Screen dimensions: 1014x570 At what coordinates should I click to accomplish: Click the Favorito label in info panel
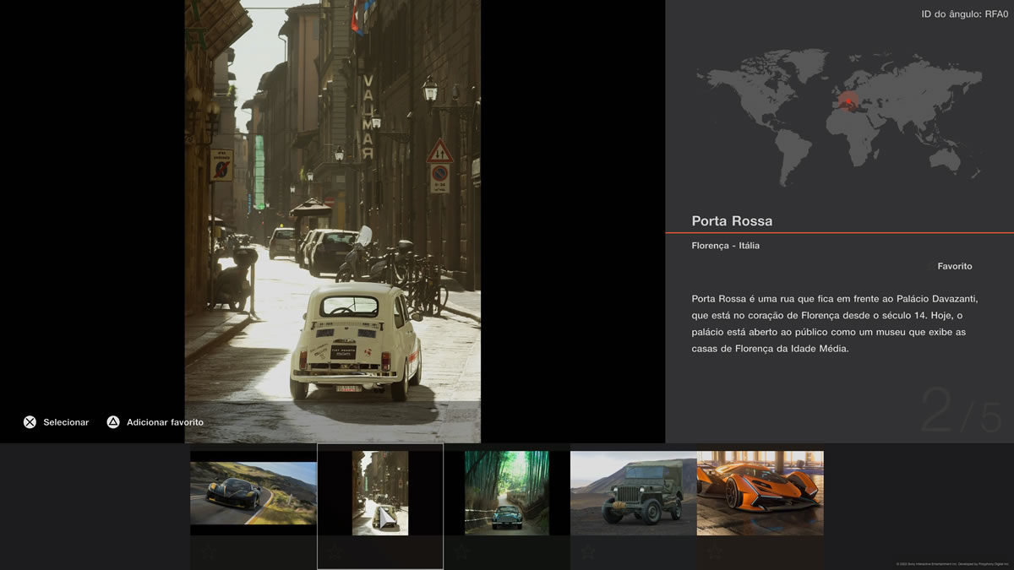point(954,266)
